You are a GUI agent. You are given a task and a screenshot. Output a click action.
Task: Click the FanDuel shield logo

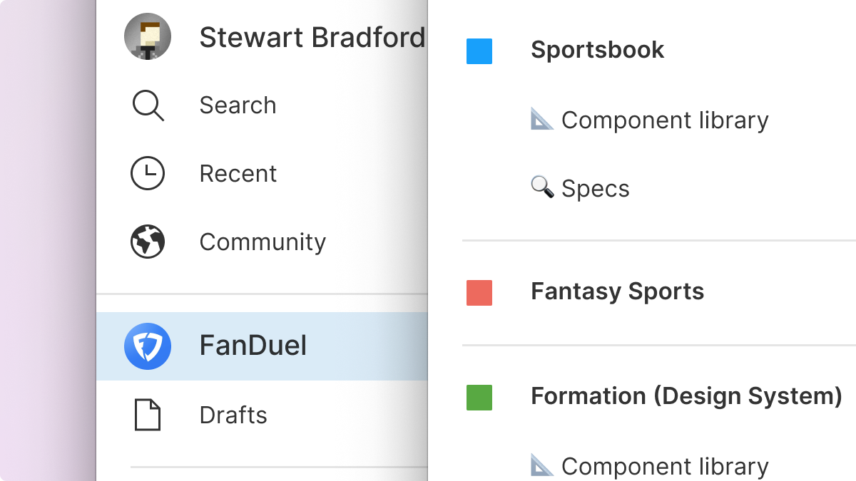tap(148, 346)
